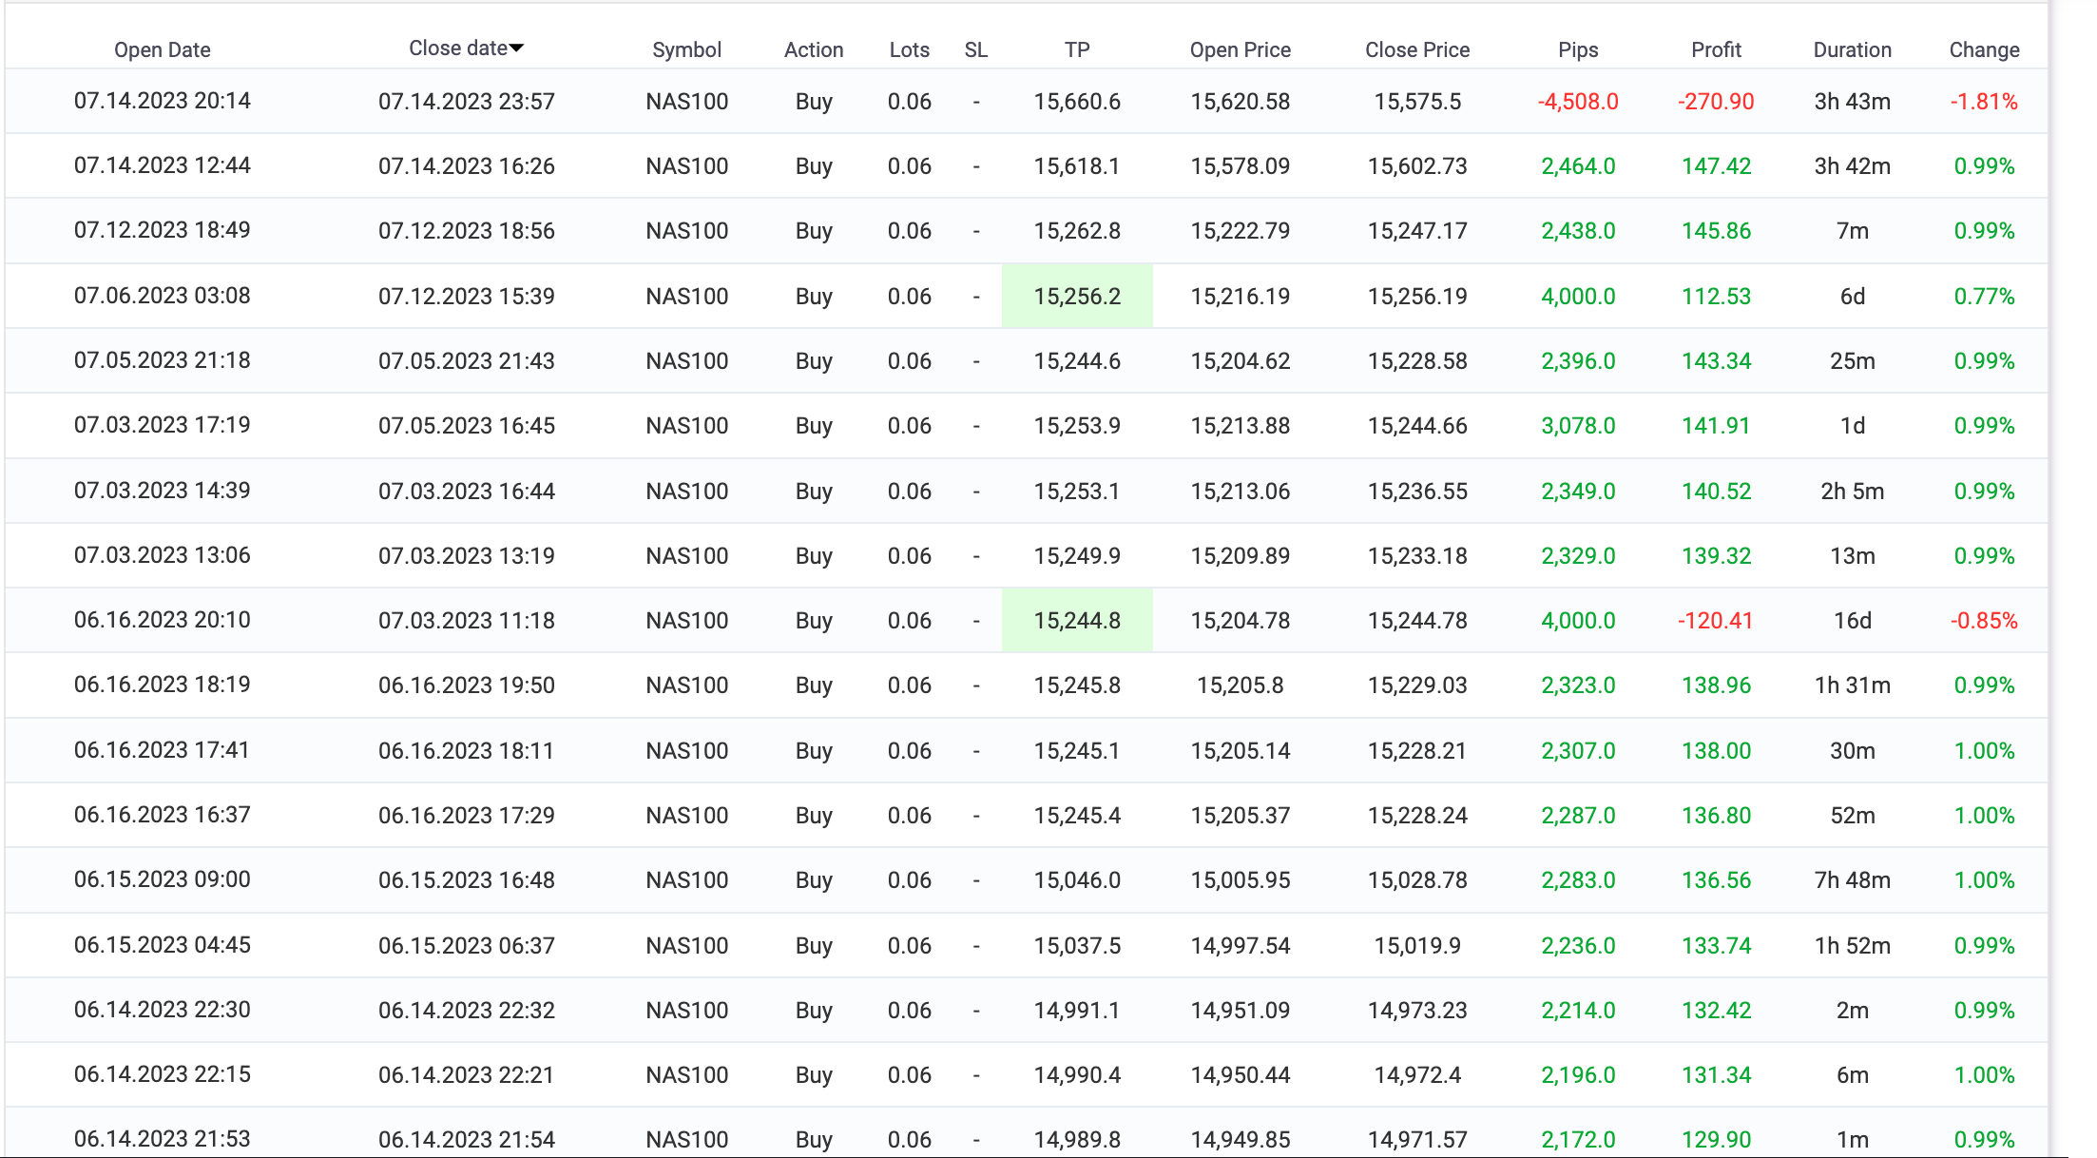Sort by Open Price header

point(1240,49)
